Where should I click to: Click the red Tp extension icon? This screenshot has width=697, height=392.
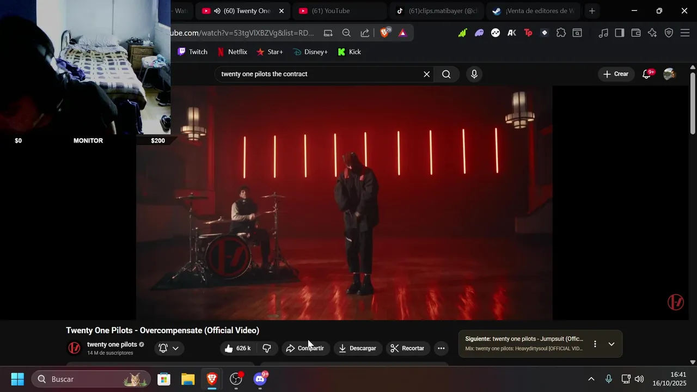pyautogui.click(x=528, y=33)
